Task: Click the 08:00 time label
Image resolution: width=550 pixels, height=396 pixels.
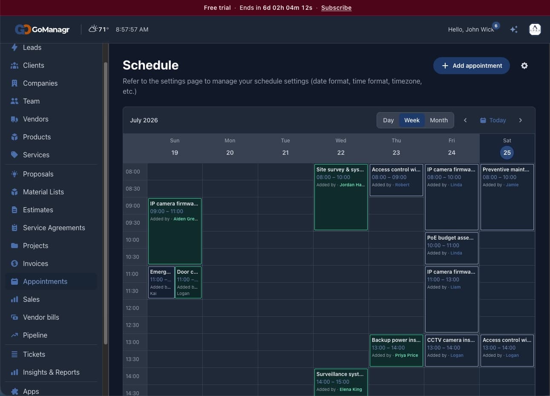Action: [x=133, y=171]
